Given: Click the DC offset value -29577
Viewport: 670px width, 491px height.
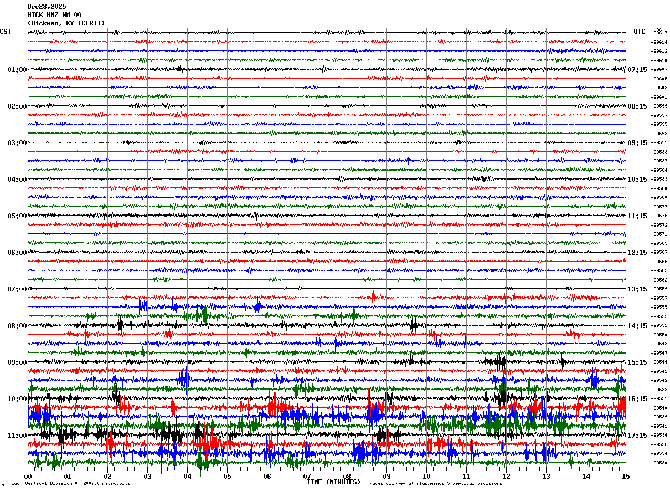Looking at the screenshot, I should point(659,207).
